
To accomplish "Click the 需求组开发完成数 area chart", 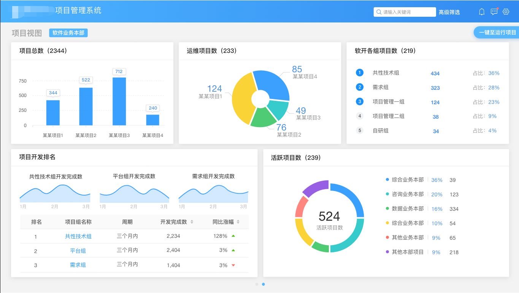I will [x=213, y=194].
